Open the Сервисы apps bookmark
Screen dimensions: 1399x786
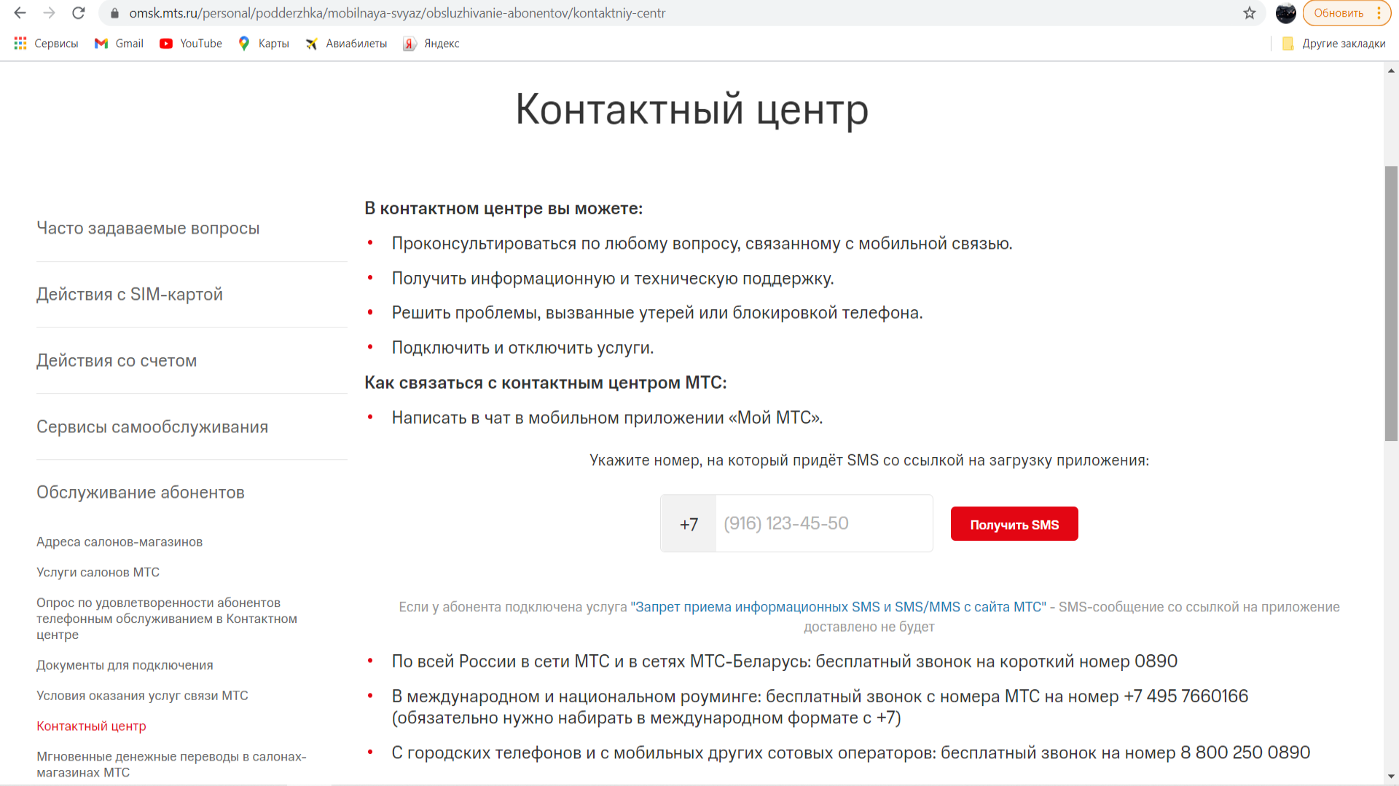point(46,44)
